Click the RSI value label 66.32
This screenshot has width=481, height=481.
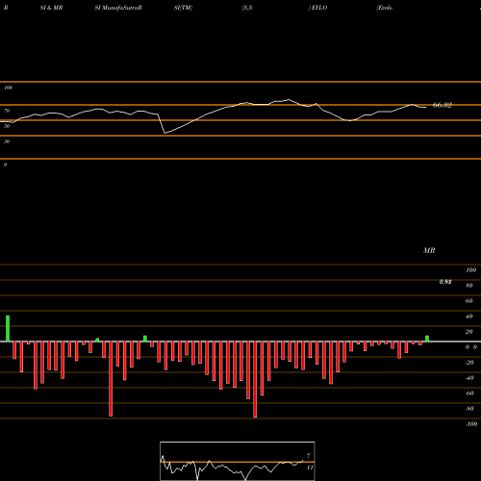[443, 105]
